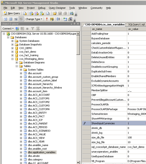The image size is (146, 164).
Task: Click the New Query toolbar button
Action: (12, 13)
